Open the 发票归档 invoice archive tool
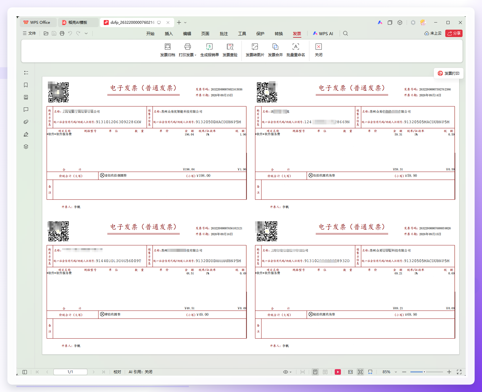The image size is (482, 392). (x=167, y=50)
